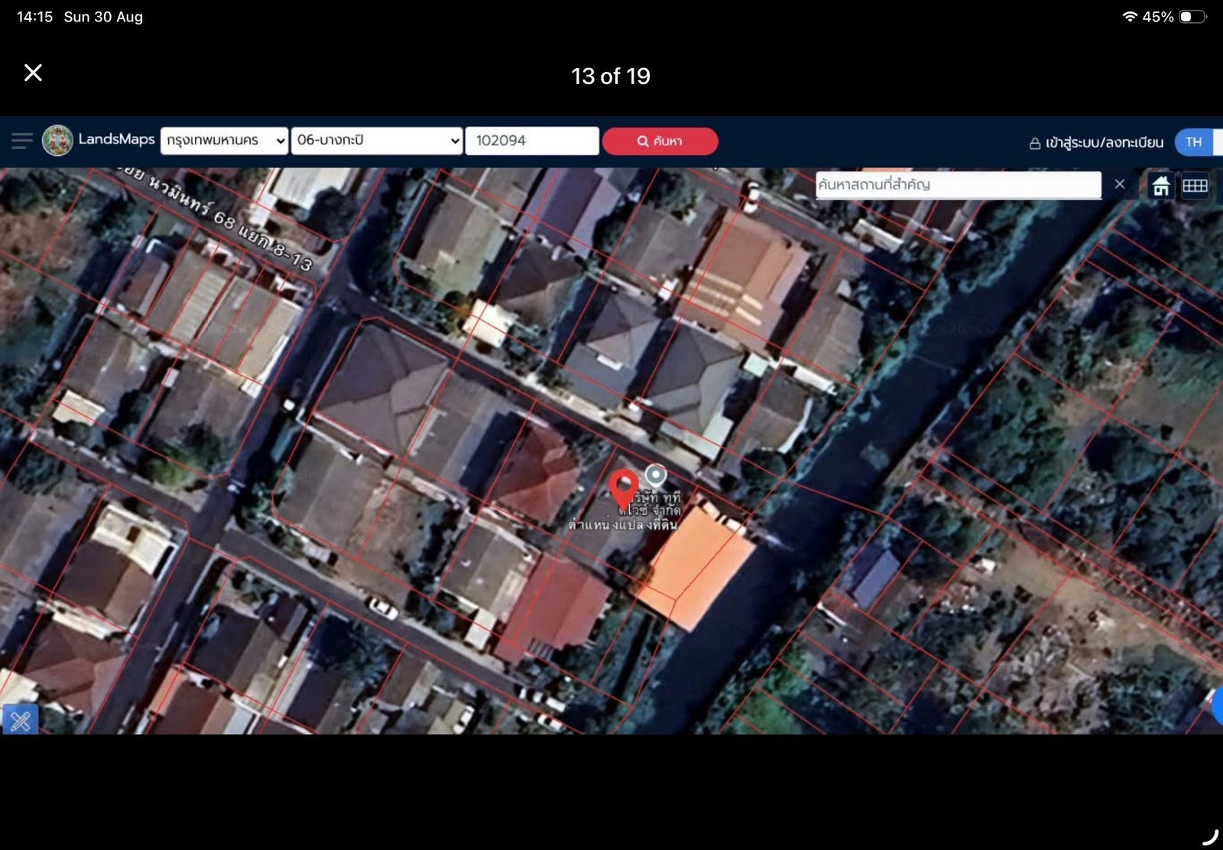Clear the place search with the X
This screenshot has height=850, width=1223.
[1120, 184]
